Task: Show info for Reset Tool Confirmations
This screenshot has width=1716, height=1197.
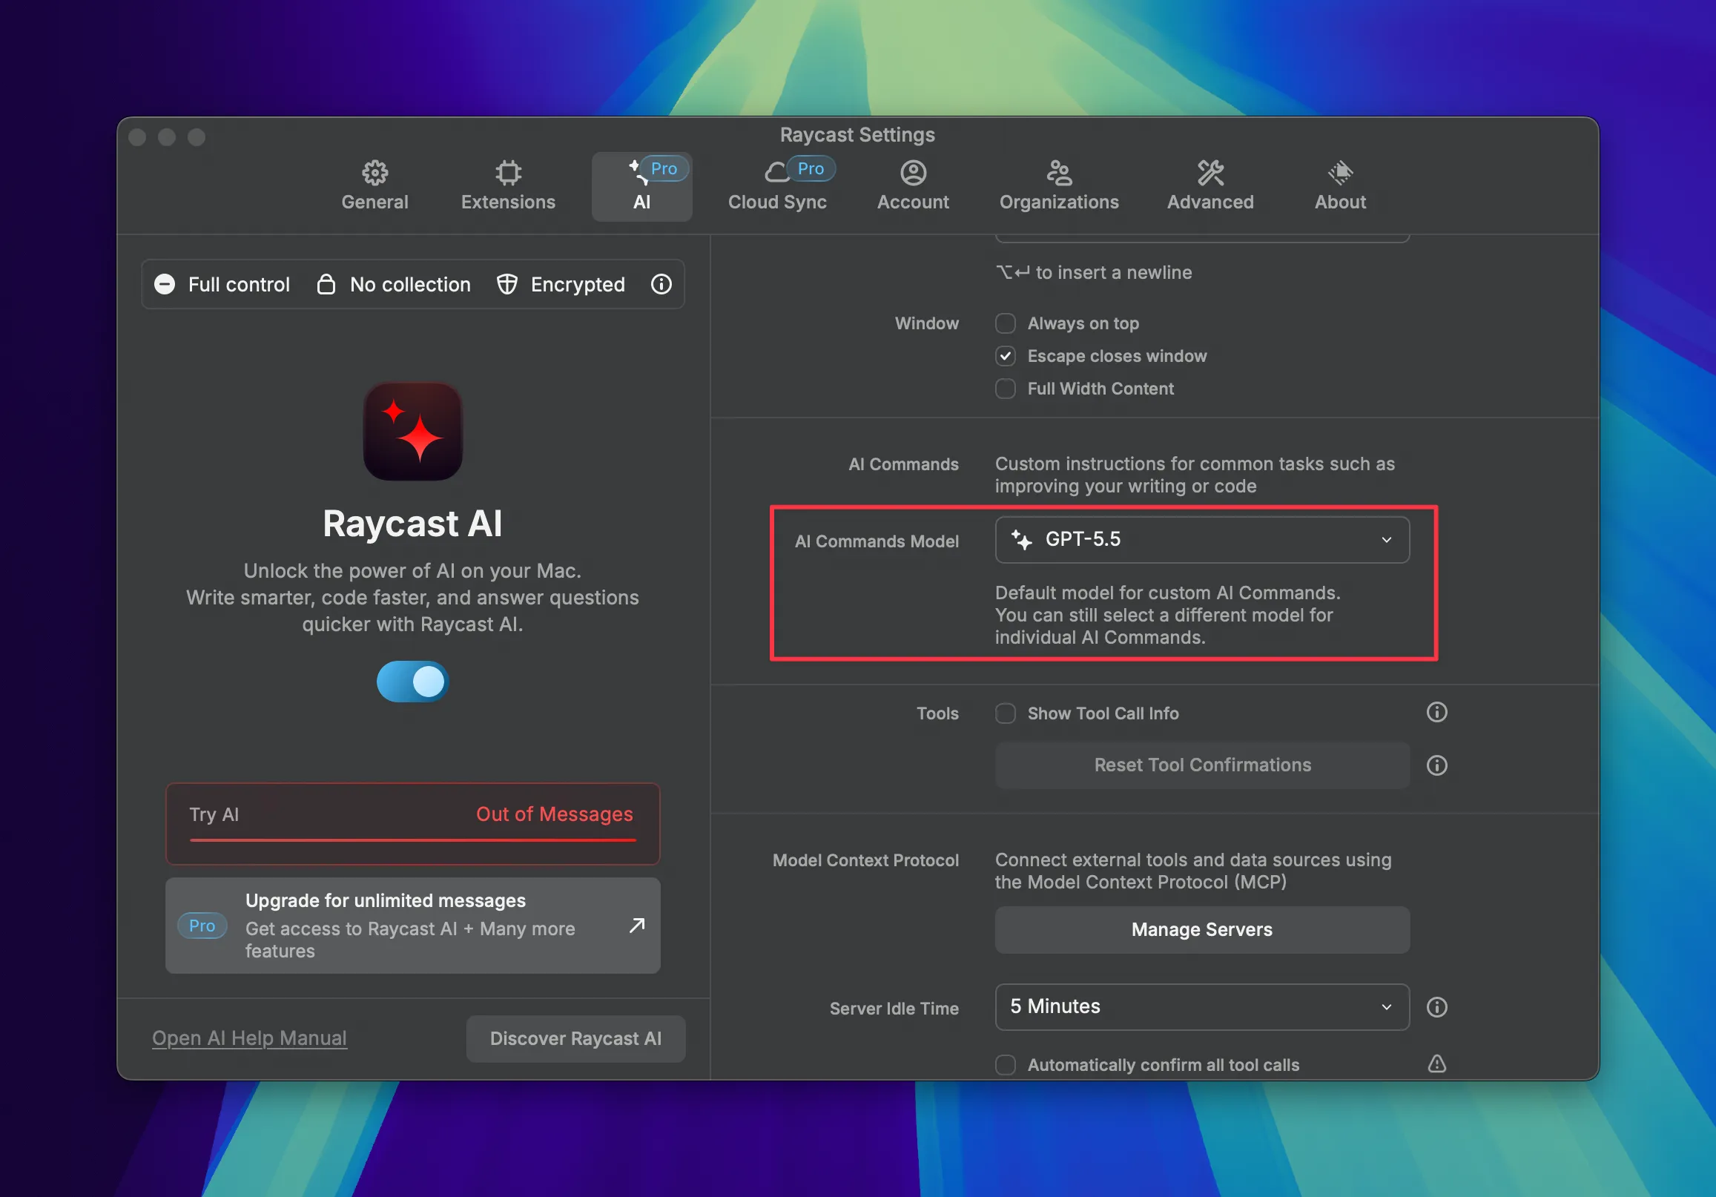Action: tap(1436, 765)
